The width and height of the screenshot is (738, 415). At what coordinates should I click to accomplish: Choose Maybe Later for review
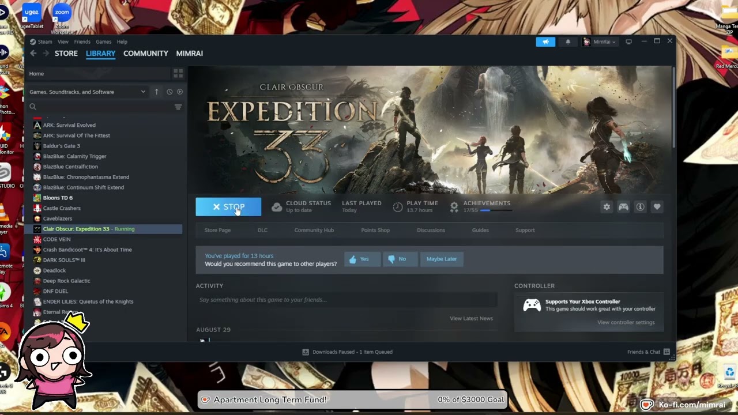click(x=442, y=259)
